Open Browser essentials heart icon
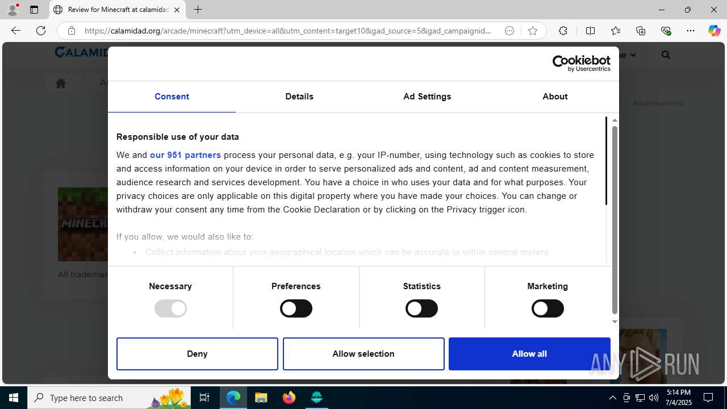Image resolution: width=727 pixels, height=409 pixels. 666,31
